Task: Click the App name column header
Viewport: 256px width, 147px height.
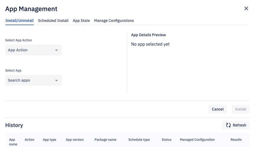Action: (x=13, y=142)
